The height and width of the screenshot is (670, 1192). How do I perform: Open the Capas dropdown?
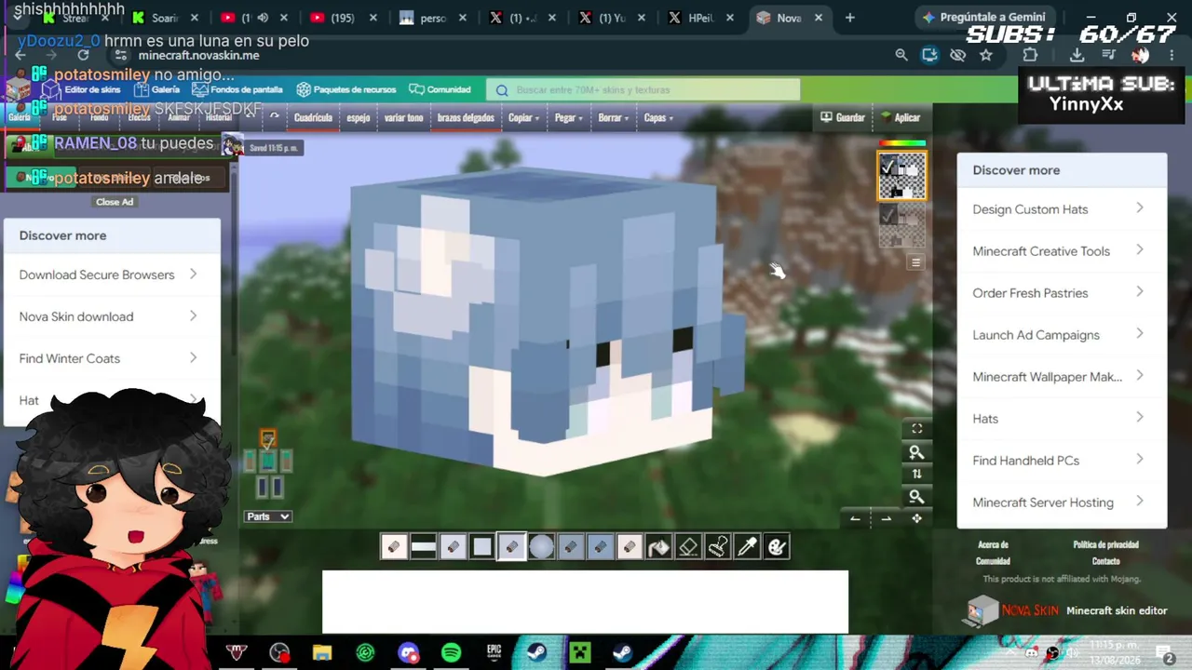658,118
